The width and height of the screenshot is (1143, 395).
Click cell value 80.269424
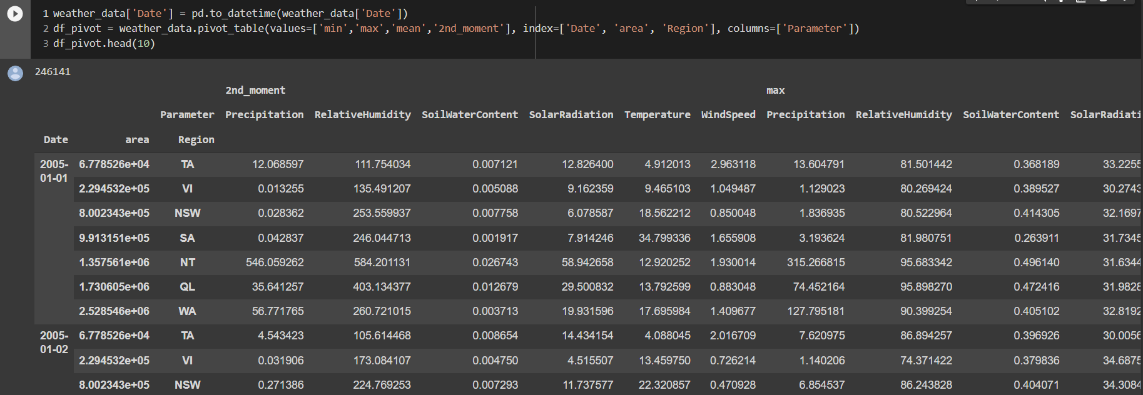click(x=926, y=188)
